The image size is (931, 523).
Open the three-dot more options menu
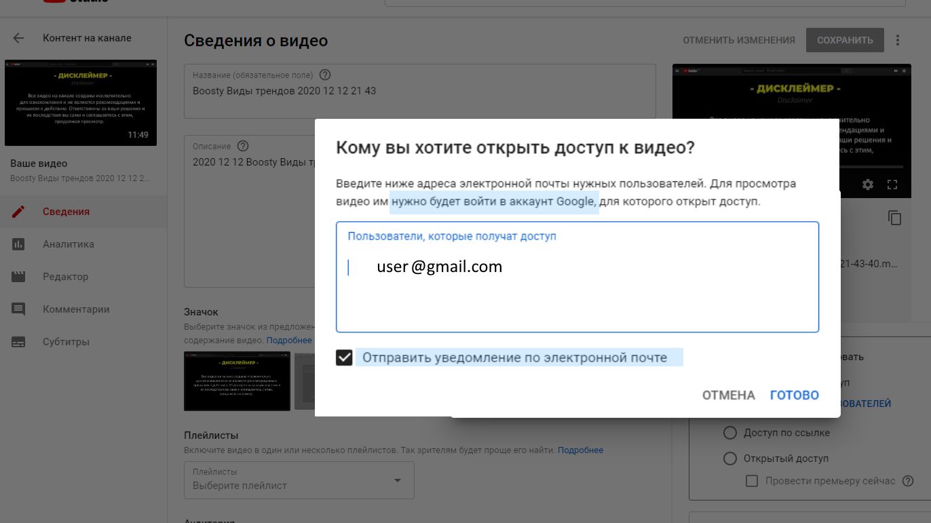[898, 40]
